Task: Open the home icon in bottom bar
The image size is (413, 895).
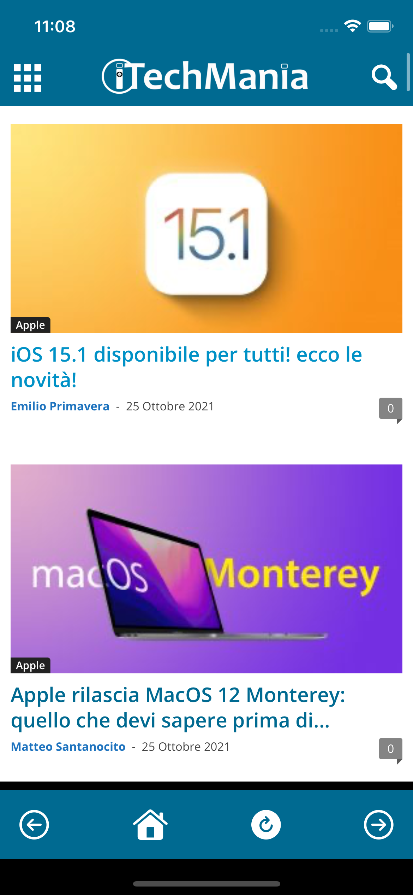Action: tap(150, 824)
